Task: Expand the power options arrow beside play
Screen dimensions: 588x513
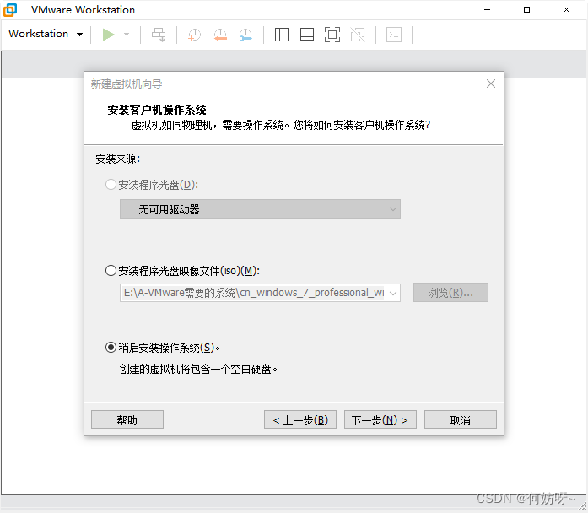Action: coord(127,35)
